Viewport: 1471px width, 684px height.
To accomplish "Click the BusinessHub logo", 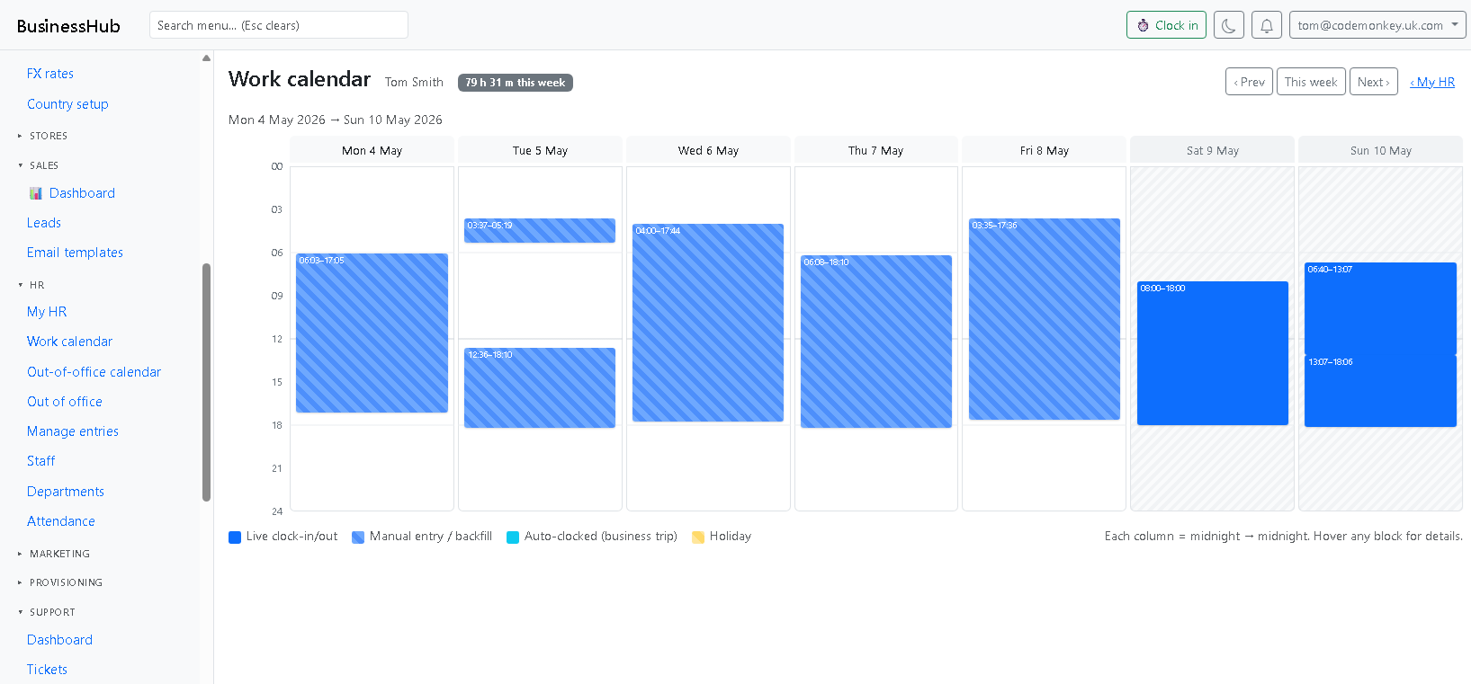I will coord(68,26).
